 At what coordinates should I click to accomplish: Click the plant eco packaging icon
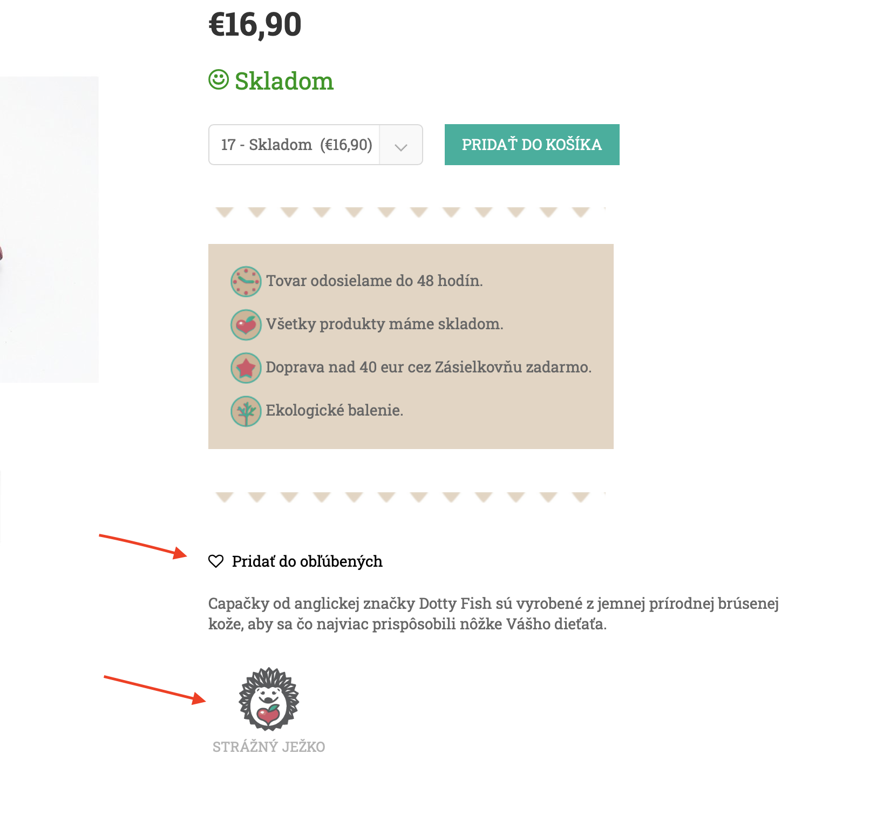[246, 411]
